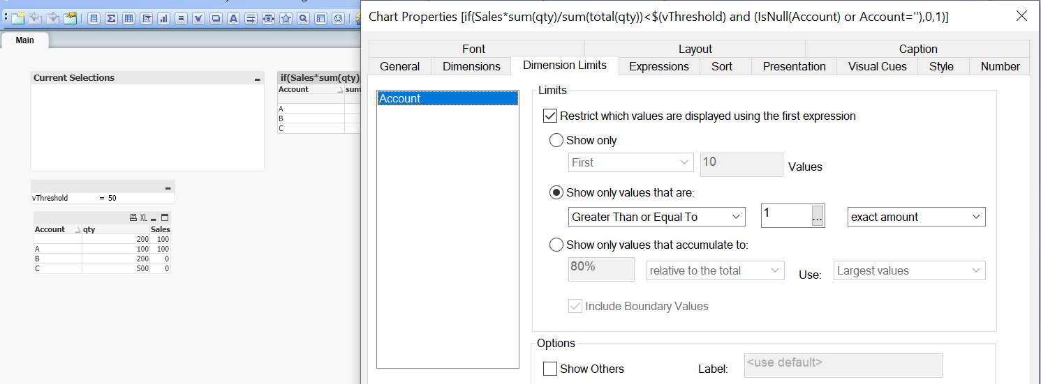
Task: Create a Container object
Action: (x=321, y=19)
